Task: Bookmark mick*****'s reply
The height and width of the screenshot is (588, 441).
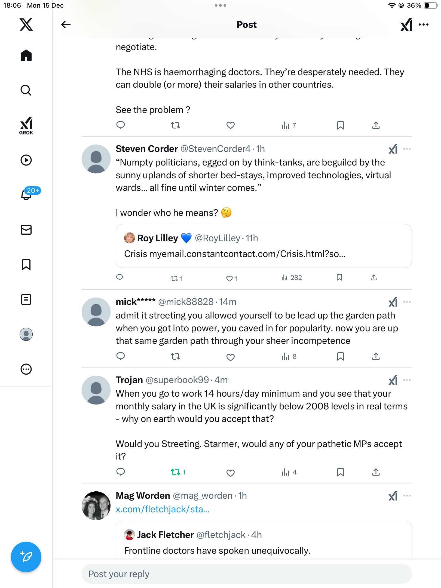Action: [340, 356]
